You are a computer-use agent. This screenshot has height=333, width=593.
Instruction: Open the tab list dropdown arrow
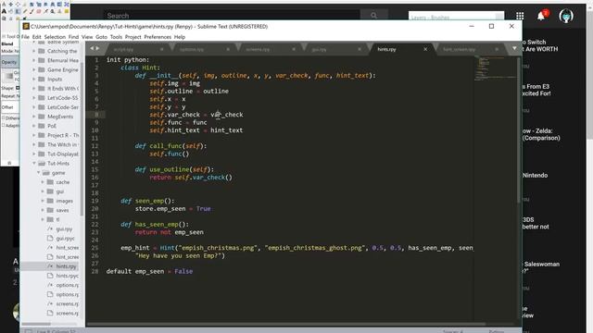point(514,48)
